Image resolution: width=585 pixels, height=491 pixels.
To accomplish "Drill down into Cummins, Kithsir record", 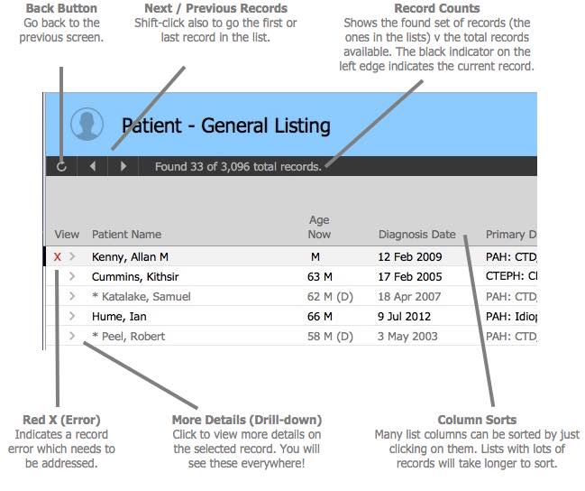I will tap(72, 277).
